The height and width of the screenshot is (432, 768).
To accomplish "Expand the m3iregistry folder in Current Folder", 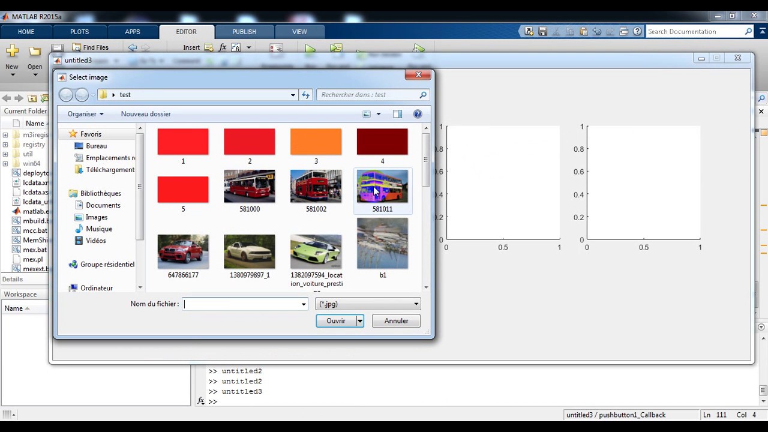I will (5, 135).
